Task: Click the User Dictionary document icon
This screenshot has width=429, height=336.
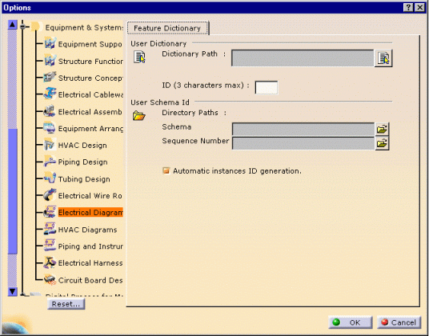Action: 139,57
